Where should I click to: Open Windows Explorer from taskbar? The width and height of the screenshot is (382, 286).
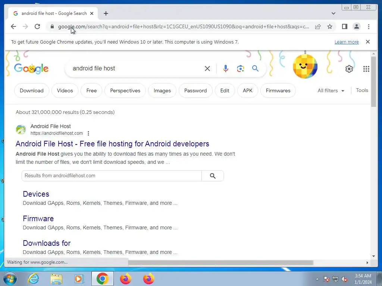56,279
